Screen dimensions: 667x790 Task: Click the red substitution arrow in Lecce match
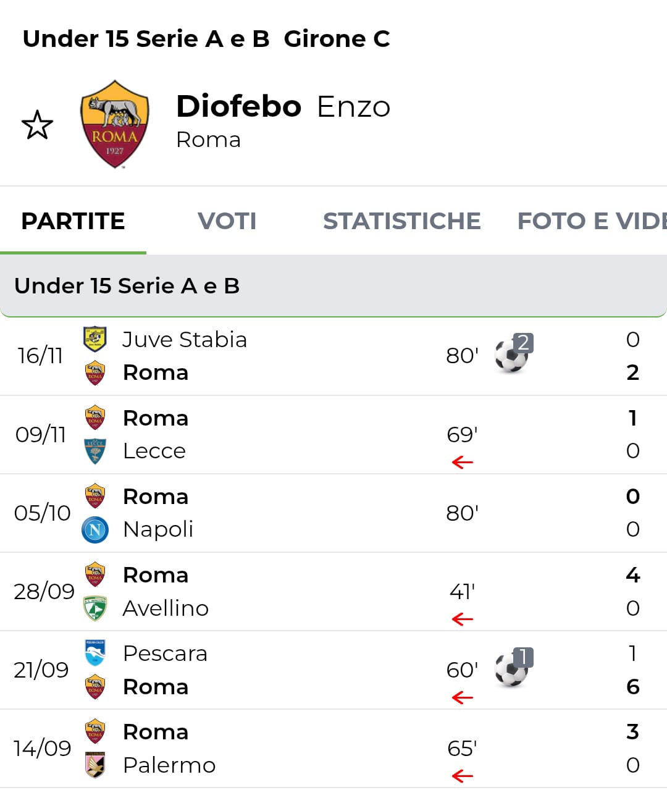[x=462, y=462]
